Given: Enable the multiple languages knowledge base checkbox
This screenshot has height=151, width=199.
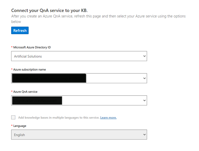Looking at the screenshot, I should coord(13,118).
